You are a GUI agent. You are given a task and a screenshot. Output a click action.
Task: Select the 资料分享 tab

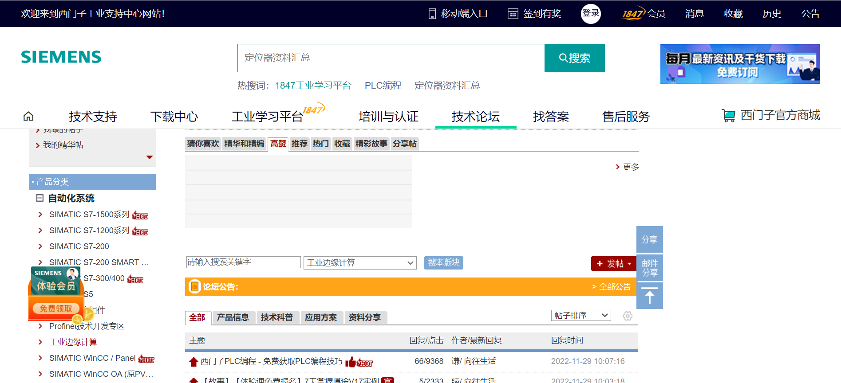tap(365, 317)
